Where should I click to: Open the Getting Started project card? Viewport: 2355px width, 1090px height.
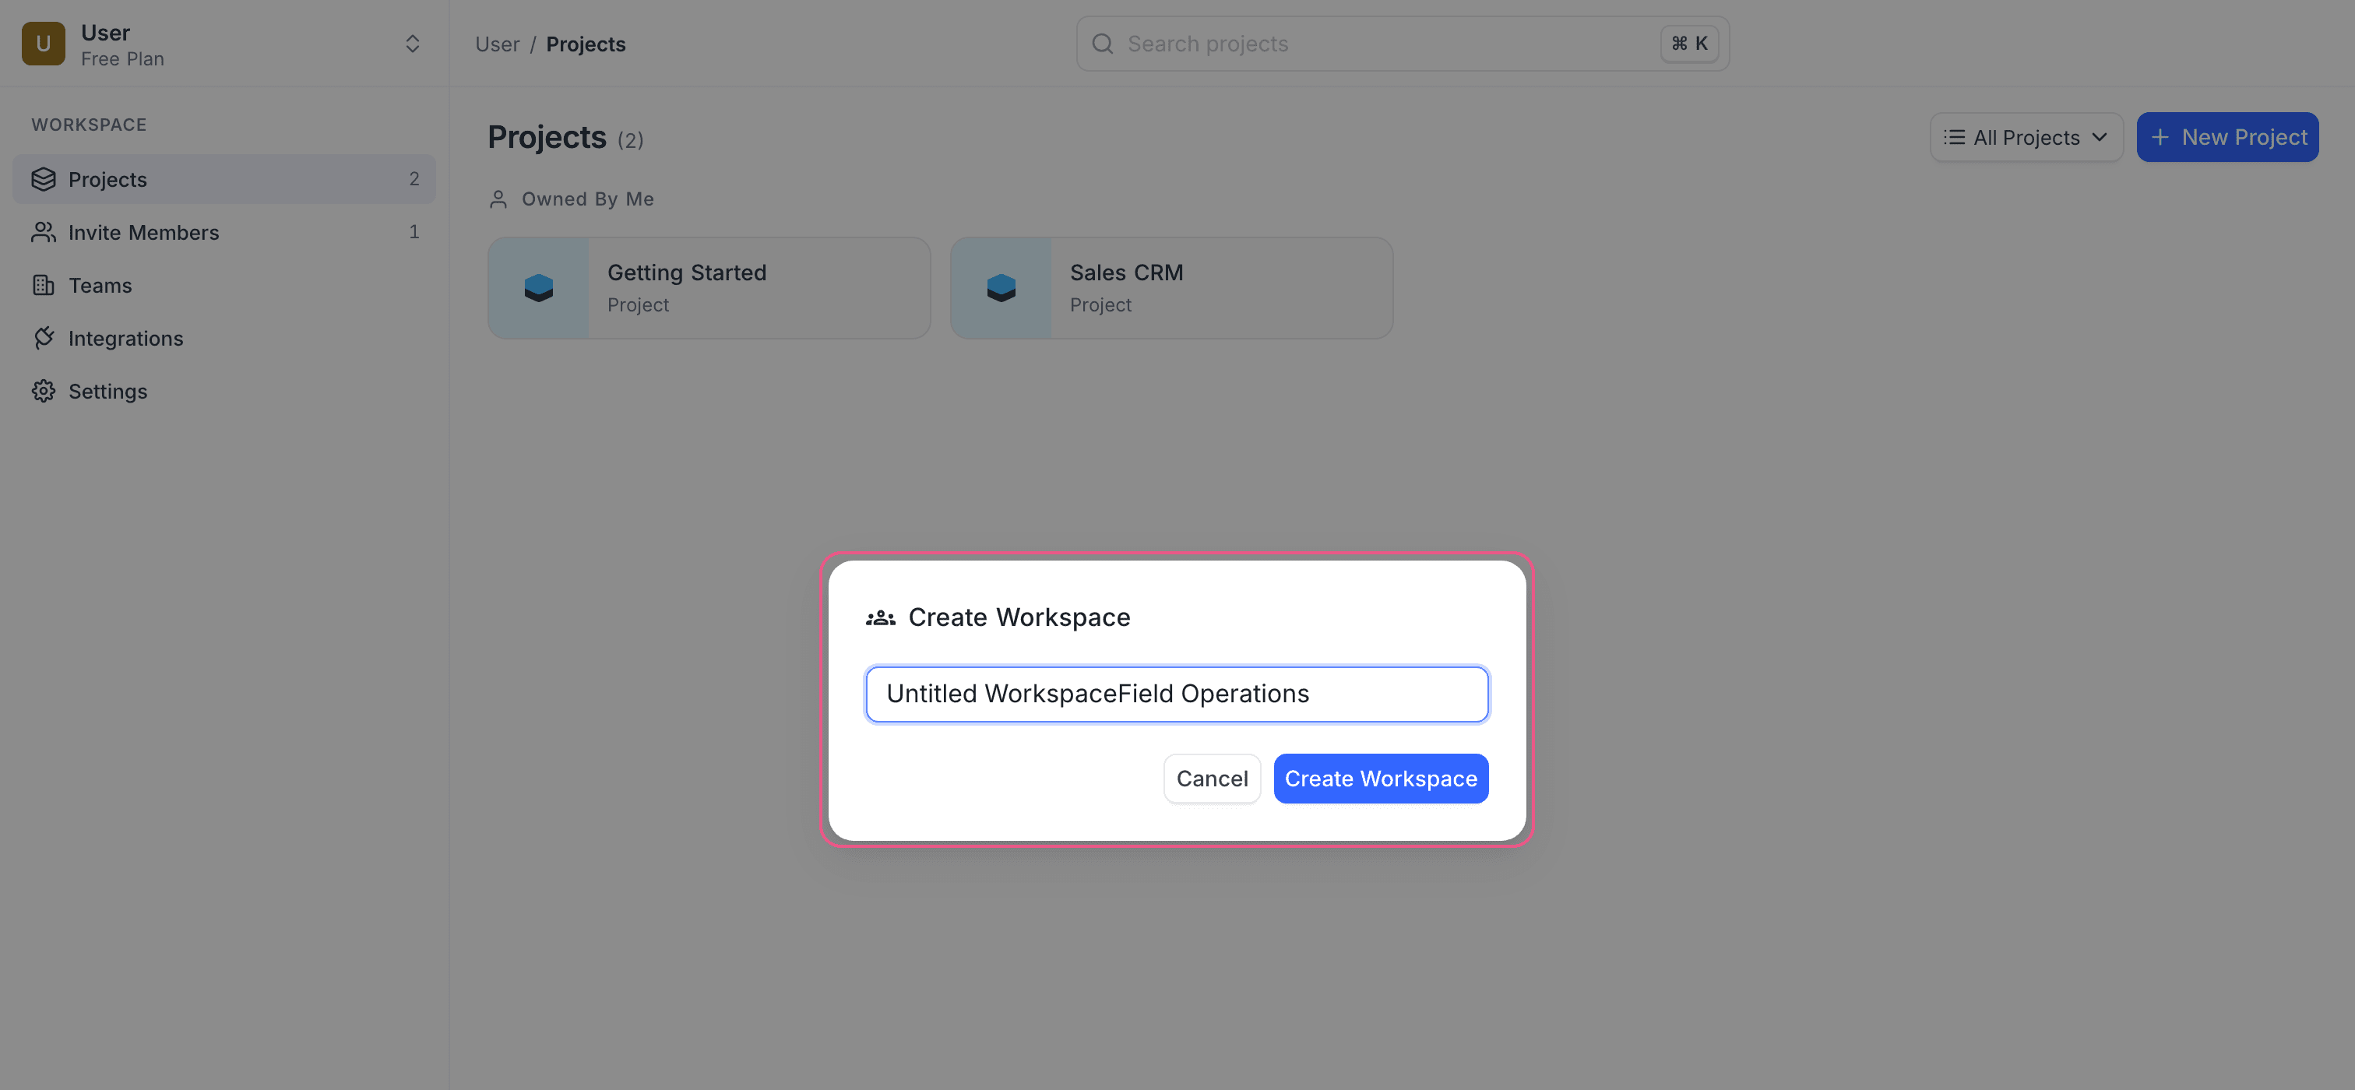[x=709, y=288]
